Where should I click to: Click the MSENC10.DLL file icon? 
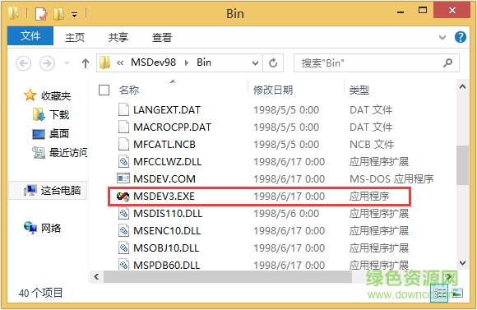(x=123, y=230)
